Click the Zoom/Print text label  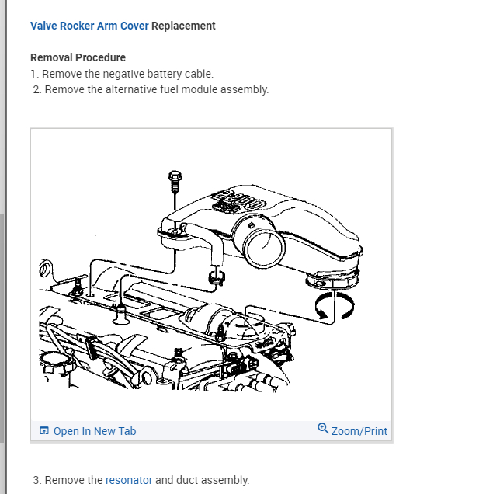[x=359, y=431]
